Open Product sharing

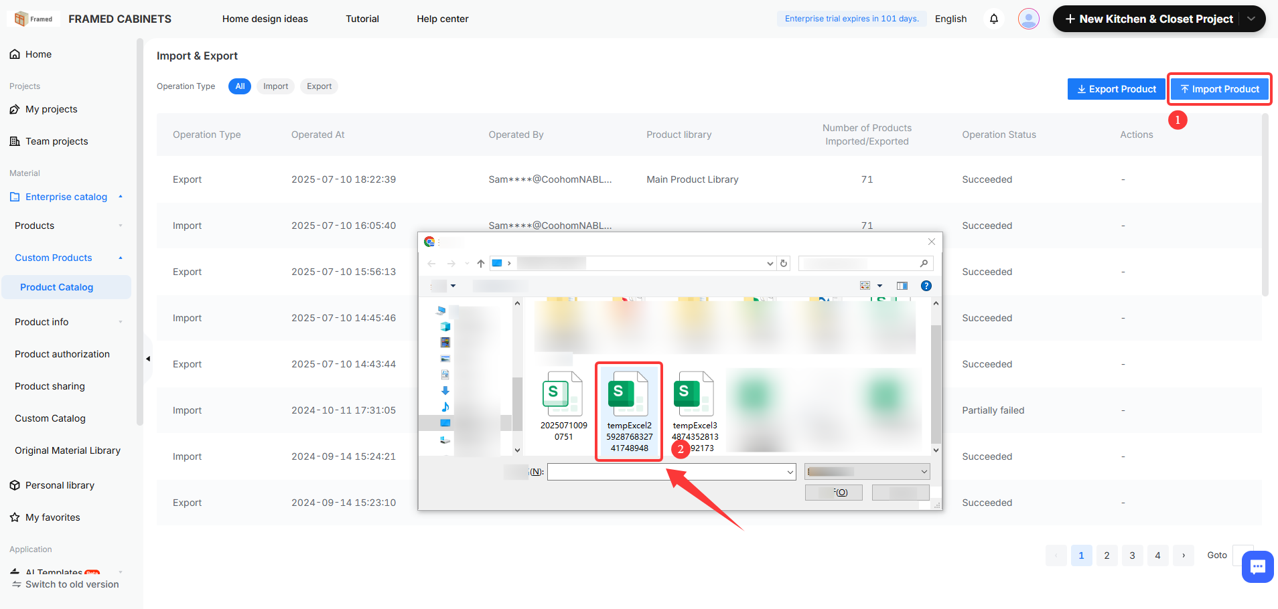50,386
